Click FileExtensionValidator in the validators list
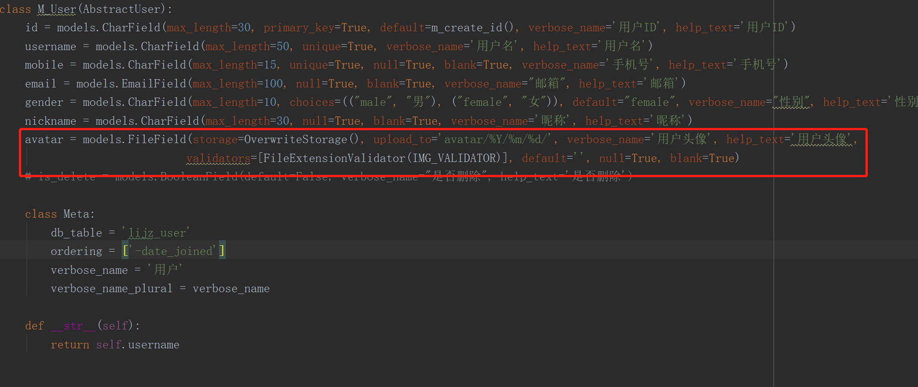 [x=334, y=158]
